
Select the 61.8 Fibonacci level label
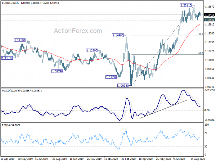201,53
